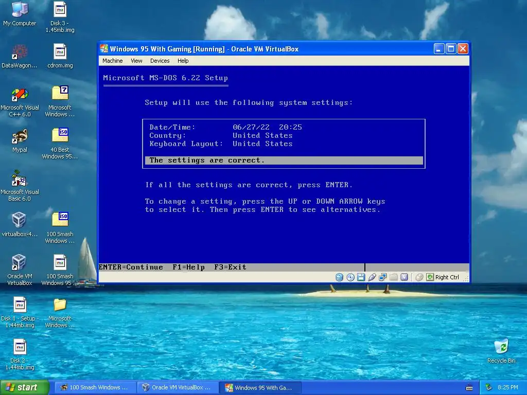Select Microsoft Visual Basic 6.0 shortcut
The image size is (527, 395).
(x=20, y=186)
